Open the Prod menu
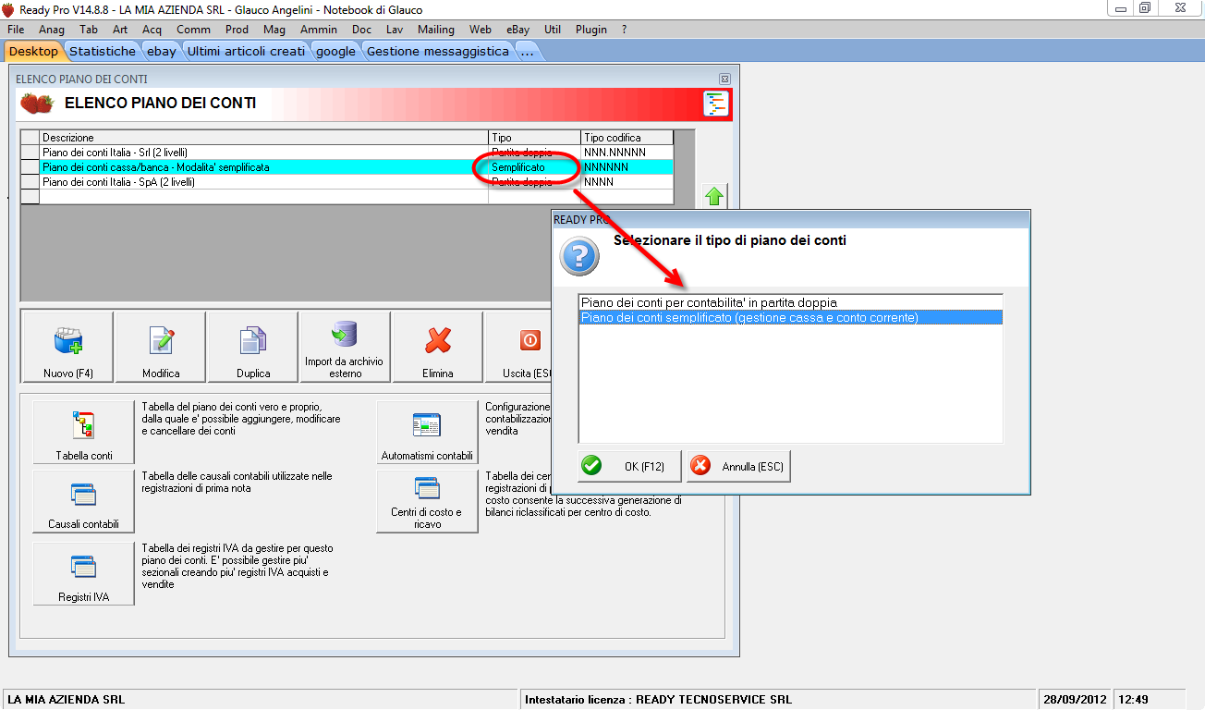Image resolution: width=1205 pixels, height=710 pixels. (x=237, y=30)
